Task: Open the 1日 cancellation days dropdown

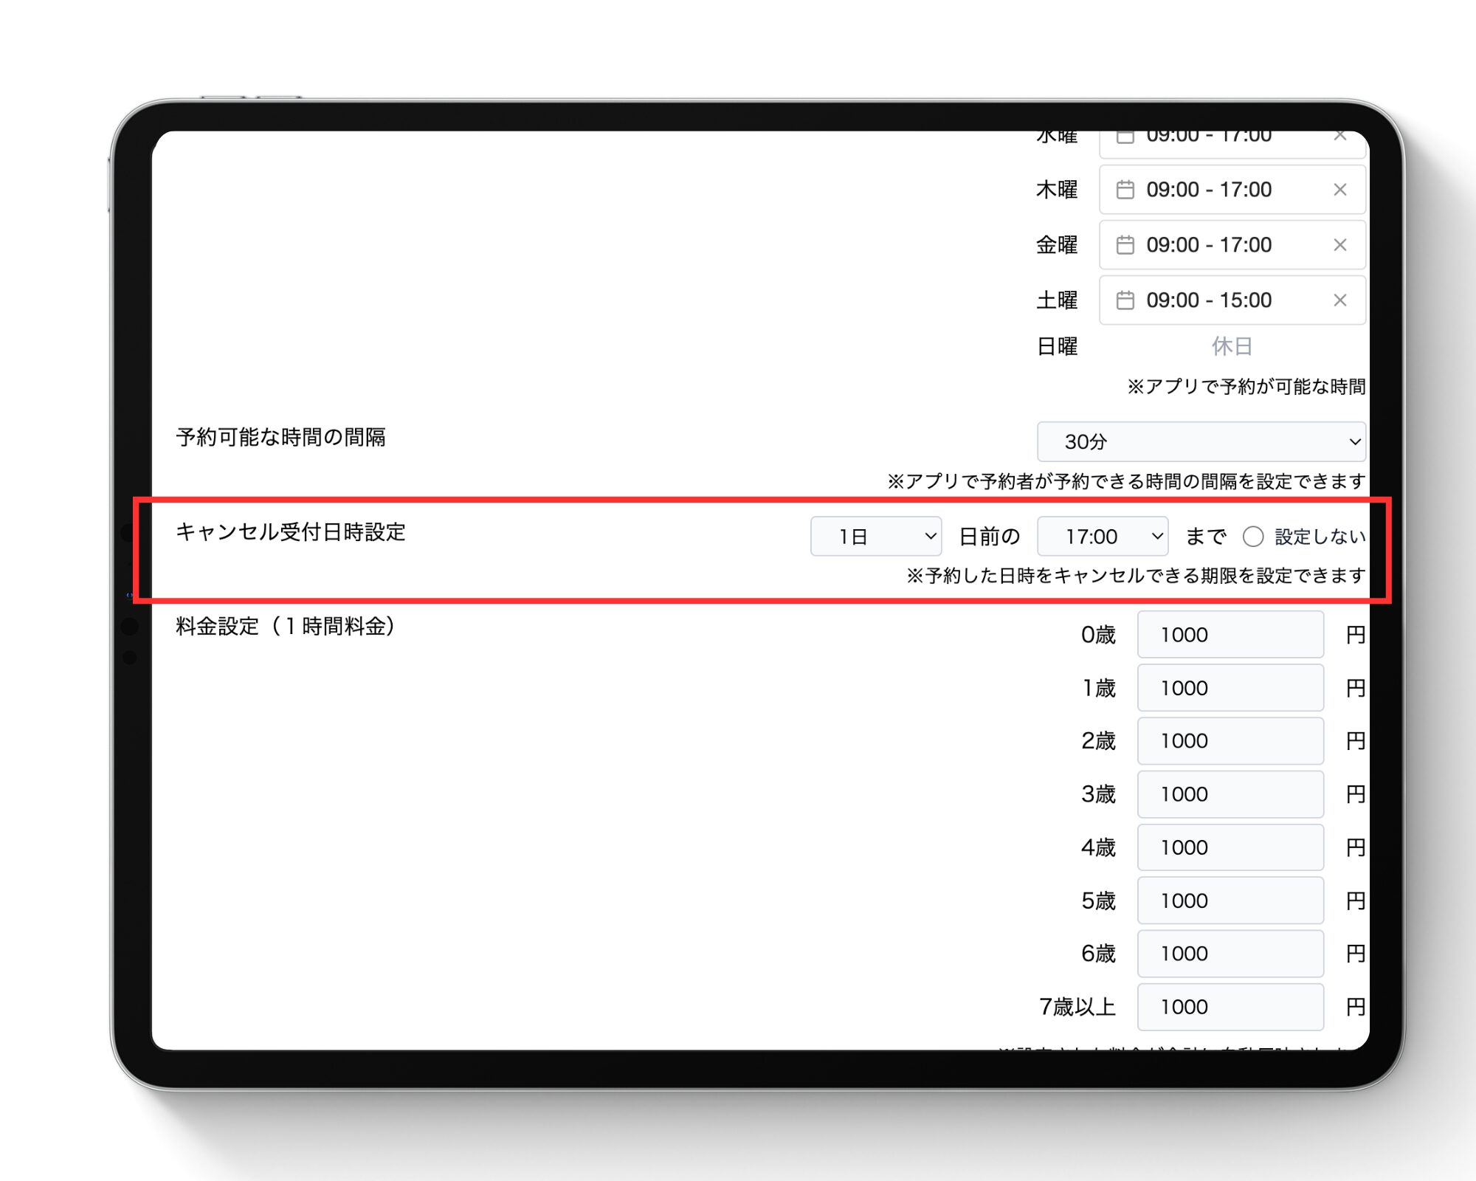Action: pos(875,537)
